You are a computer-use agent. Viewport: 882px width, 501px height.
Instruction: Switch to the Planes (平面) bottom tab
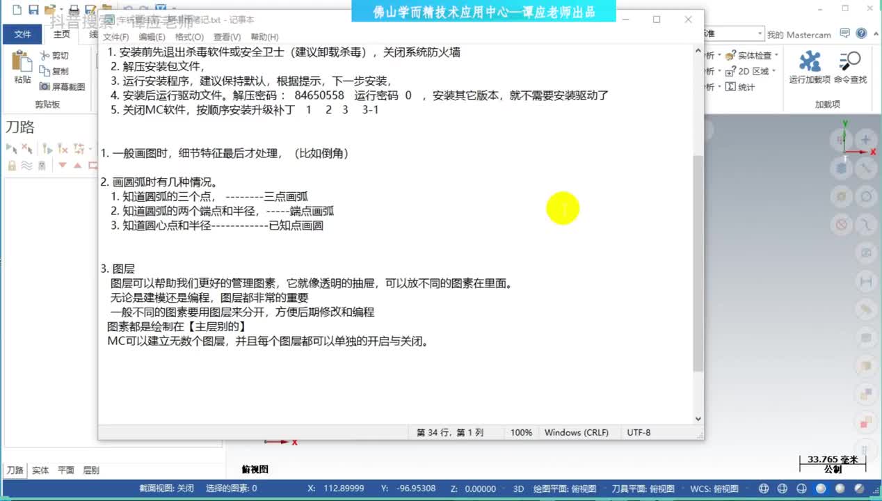click(66, 470)
